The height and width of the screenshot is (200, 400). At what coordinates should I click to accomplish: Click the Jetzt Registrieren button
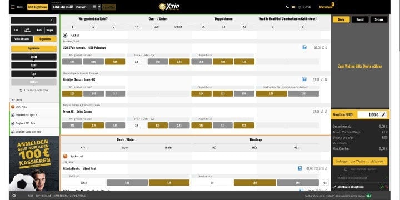point(38,7)
